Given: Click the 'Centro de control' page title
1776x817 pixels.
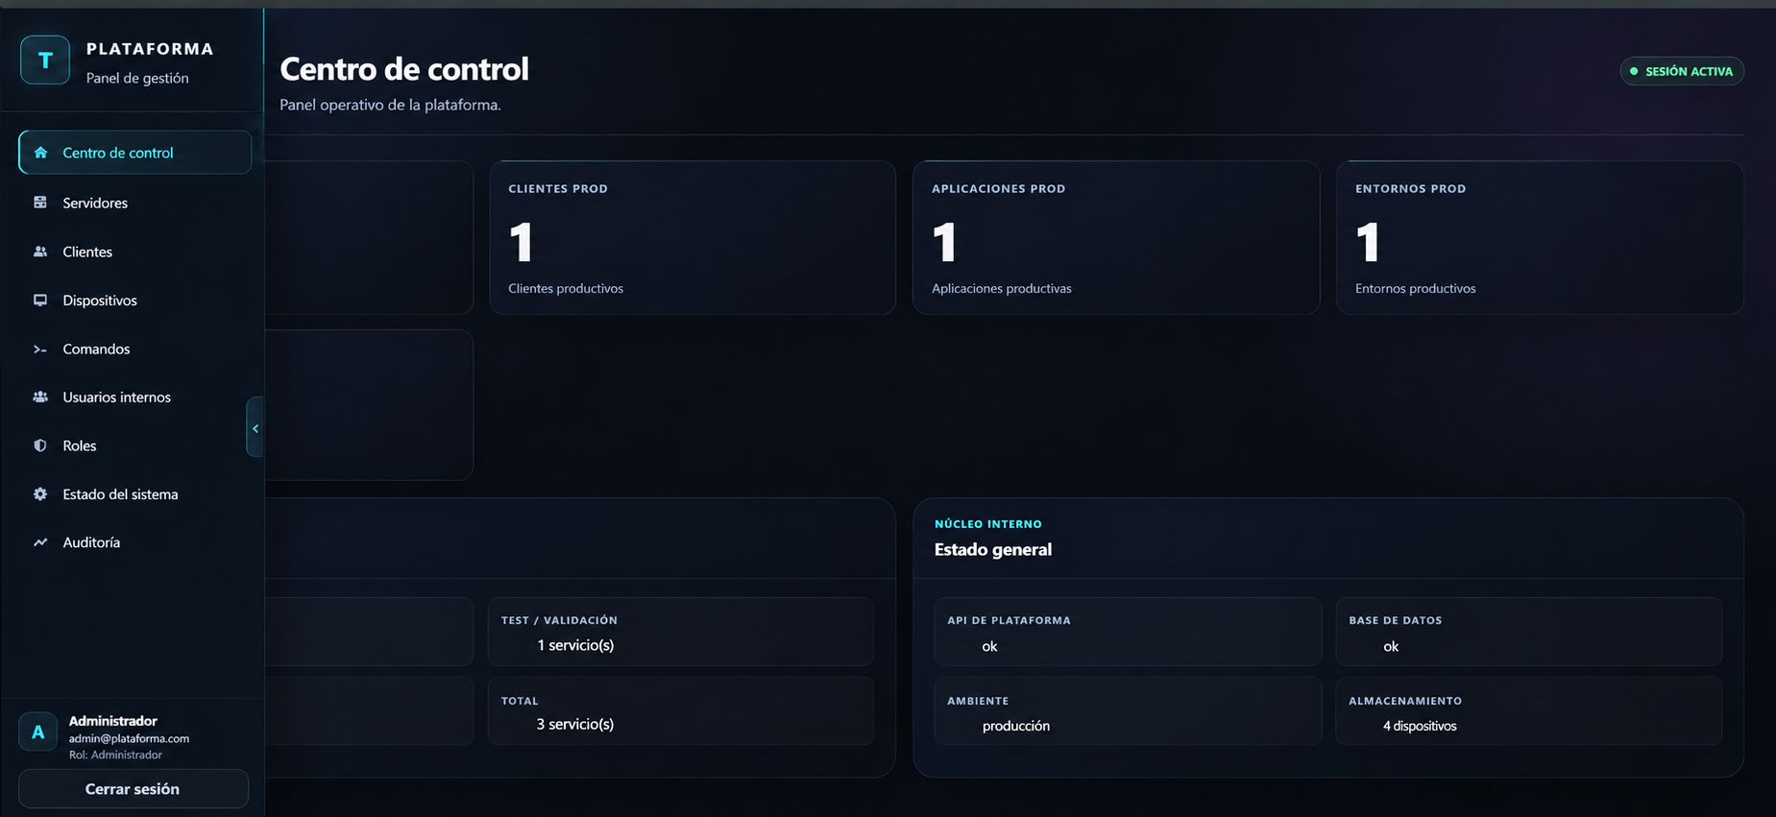Looking at the screenshot, I should 404,69.
